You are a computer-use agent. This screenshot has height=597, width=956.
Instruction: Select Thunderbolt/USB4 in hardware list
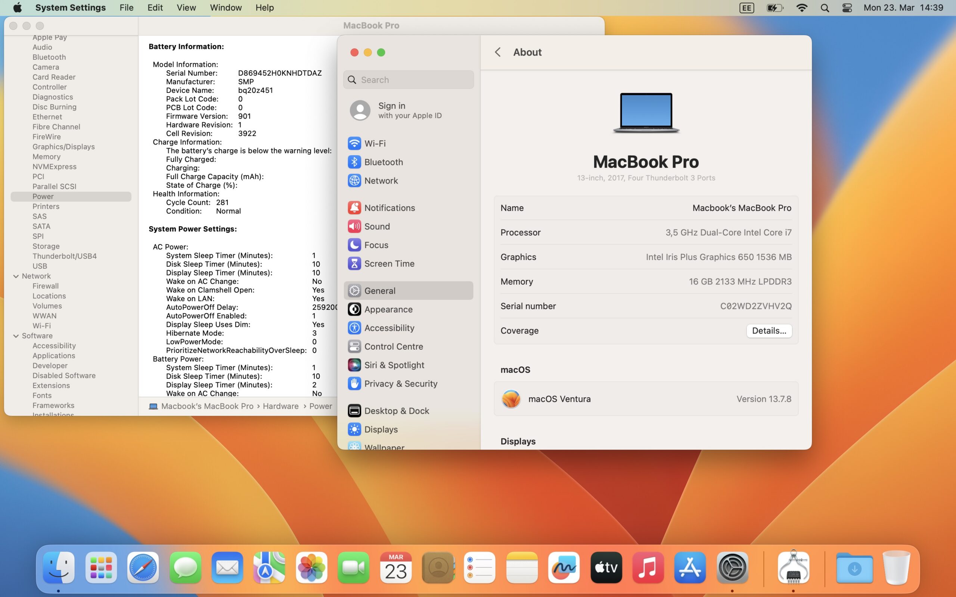coord(64,256)
